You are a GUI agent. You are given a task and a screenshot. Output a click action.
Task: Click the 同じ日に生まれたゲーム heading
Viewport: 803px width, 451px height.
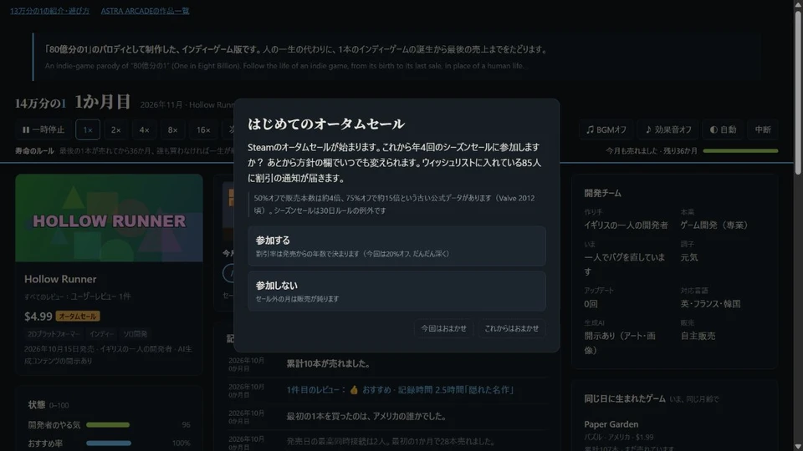pyautogui.click(x=625, y=399)
